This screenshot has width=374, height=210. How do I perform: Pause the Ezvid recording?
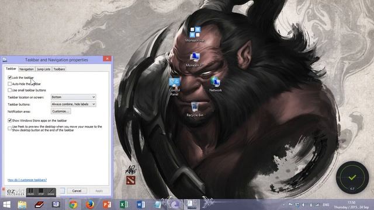(30, 192)
